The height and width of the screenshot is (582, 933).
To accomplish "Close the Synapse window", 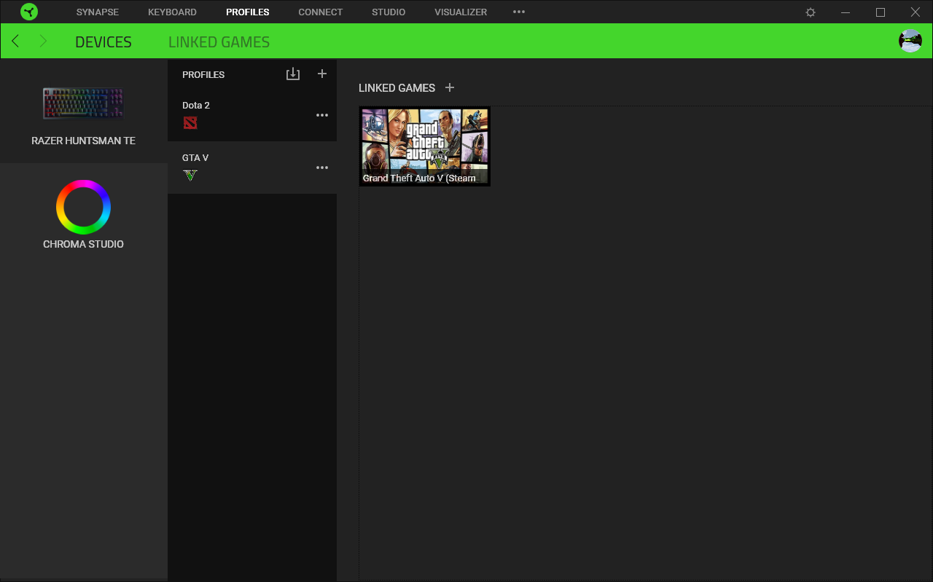I will click(x=916, y=12).
